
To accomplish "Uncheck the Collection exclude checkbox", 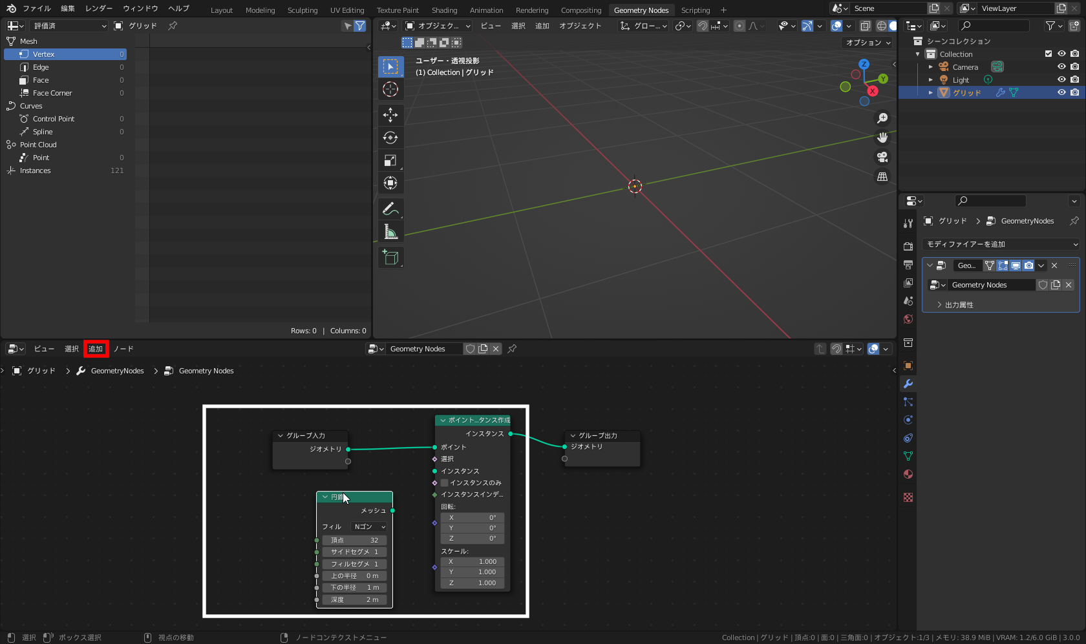I will (x=1049, y=54).
